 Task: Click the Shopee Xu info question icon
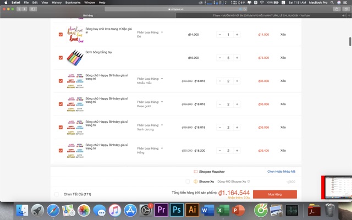point(249,182)
